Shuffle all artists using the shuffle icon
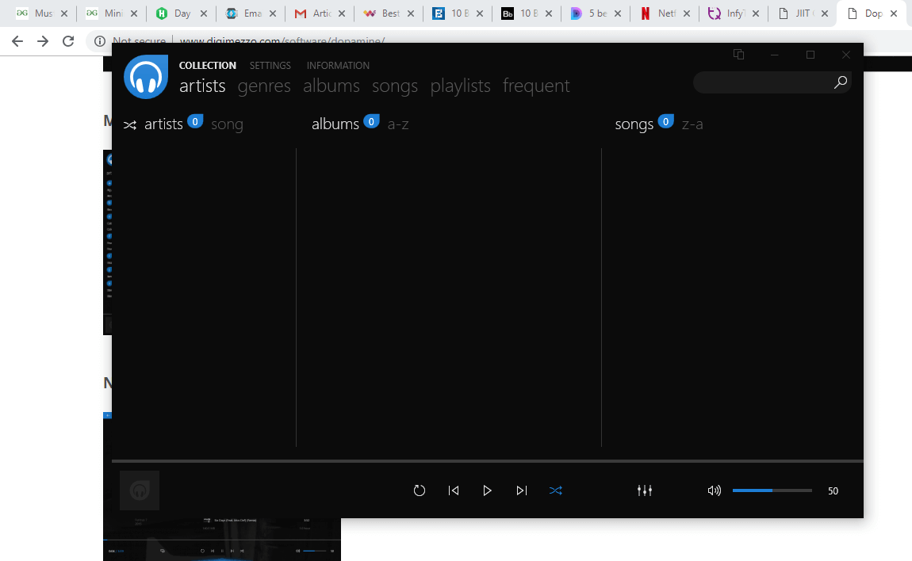The image size is (912, 561). click(x=130, y=124)
